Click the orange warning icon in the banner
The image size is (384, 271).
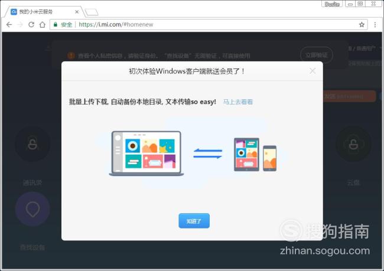(71, 55)
